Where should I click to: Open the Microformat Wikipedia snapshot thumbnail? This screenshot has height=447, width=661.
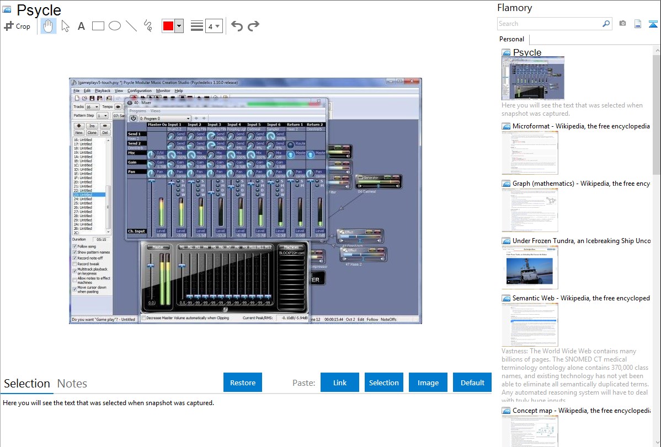(x=530, y=153)
